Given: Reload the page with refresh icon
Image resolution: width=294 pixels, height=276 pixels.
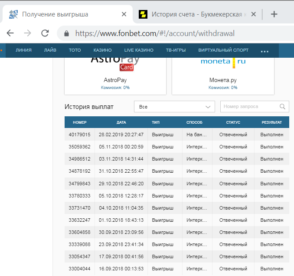Looking at the screenshot, I should click(x=45, y=33).
